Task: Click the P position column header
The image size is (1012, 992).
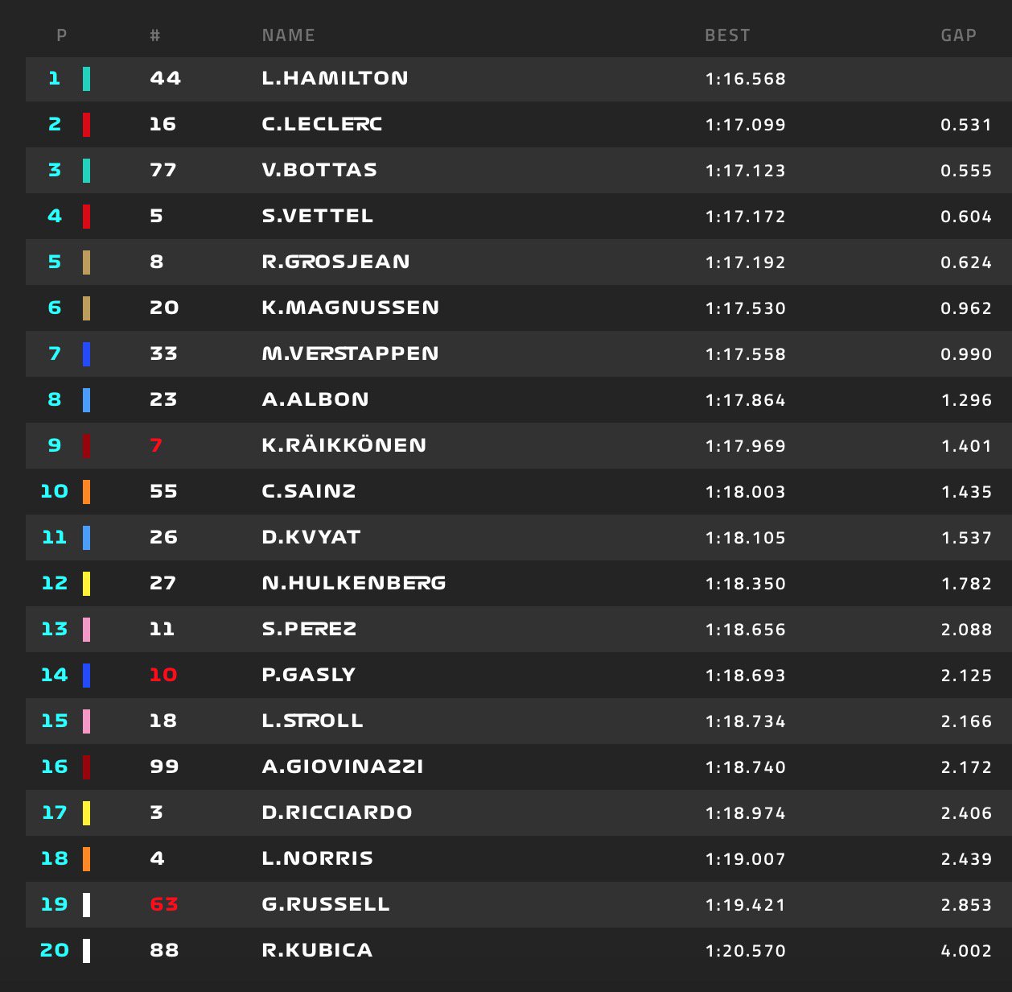Action: pos(62,35)
